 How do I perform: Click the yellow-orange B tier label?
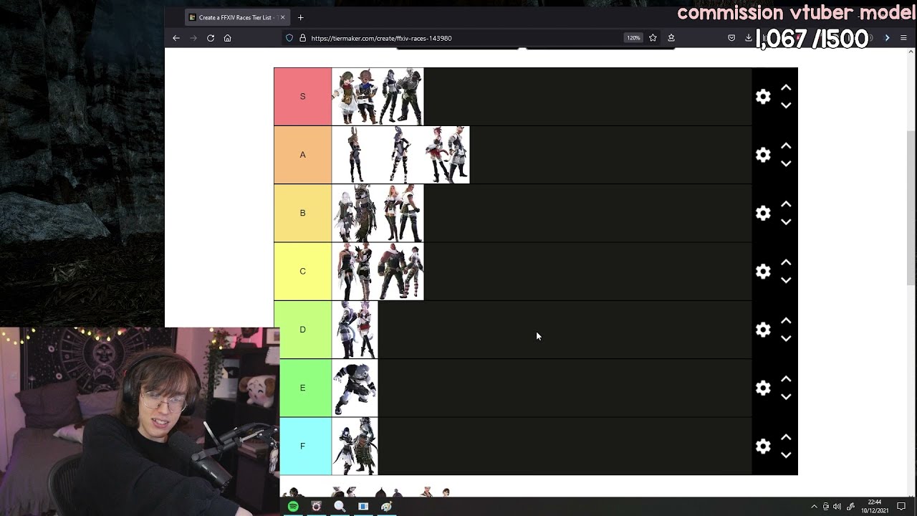(x=302, y=213)
